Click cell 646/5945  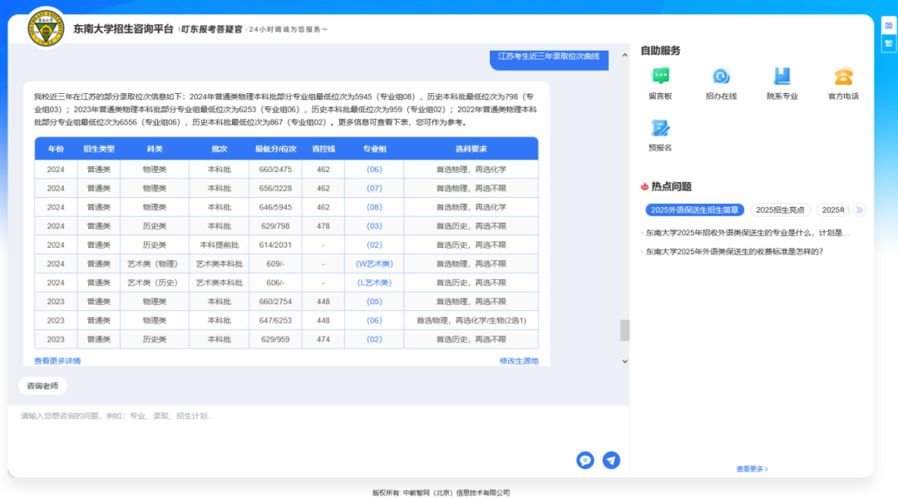pos(275,207)
